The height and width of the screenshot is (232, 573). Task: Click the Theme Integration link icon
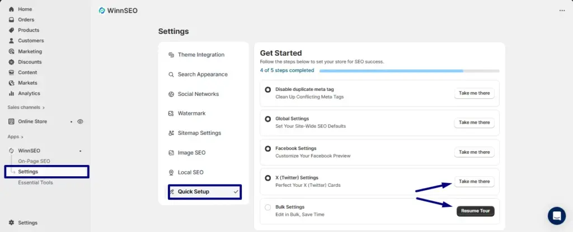(x=171, y=55)
